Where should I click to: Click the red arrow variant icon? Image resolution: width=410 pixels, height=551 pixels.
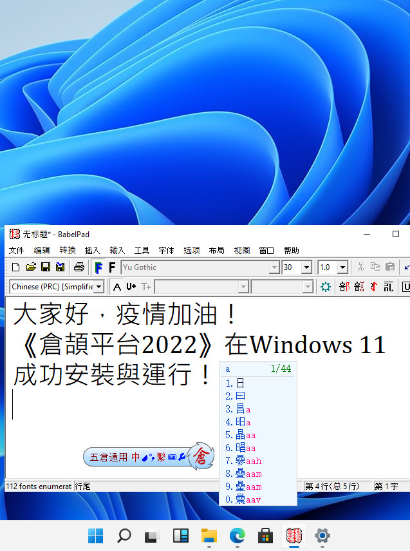coord(374,287)
